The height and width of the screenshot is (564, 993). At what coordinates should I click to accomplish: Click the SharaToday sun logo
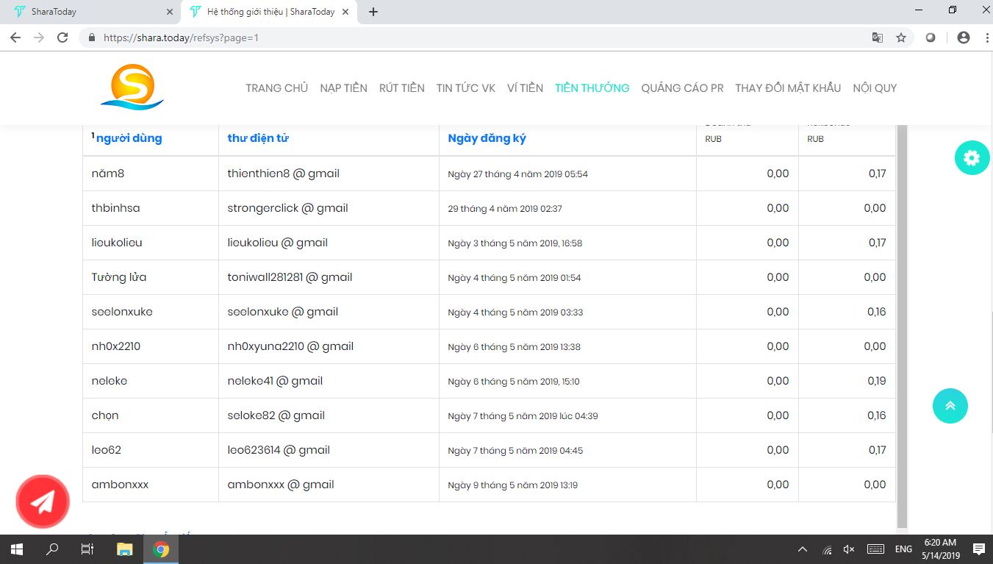click(132, 87)
